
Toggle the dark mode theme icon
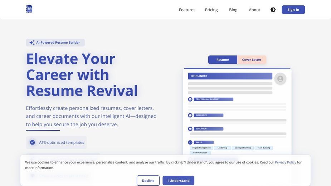(x=273, y=10)
